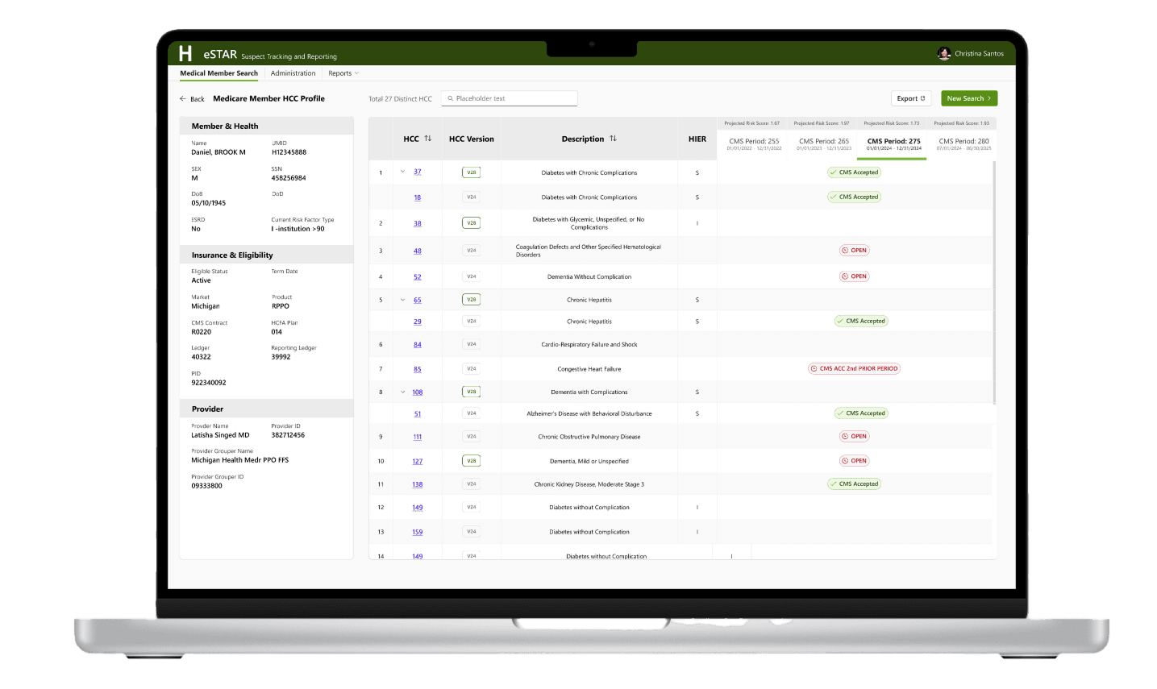Select CMS Period: 275 tab

click(893, 143)
